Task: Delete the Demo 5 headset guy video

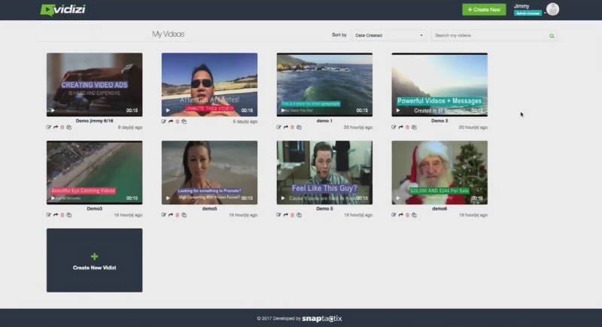Action: pos(292,215)
